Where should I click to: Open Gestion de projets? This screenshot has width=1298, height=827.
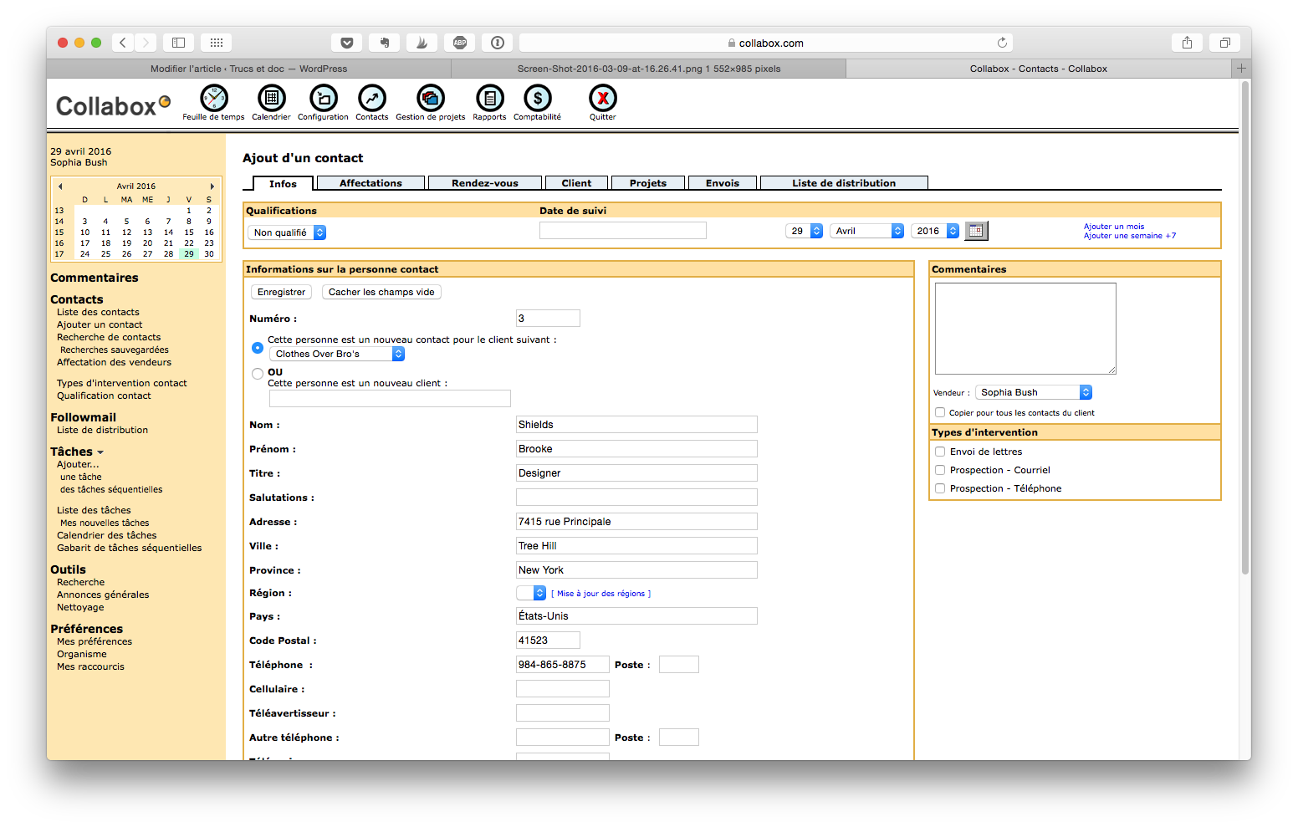tap(429, 99)
